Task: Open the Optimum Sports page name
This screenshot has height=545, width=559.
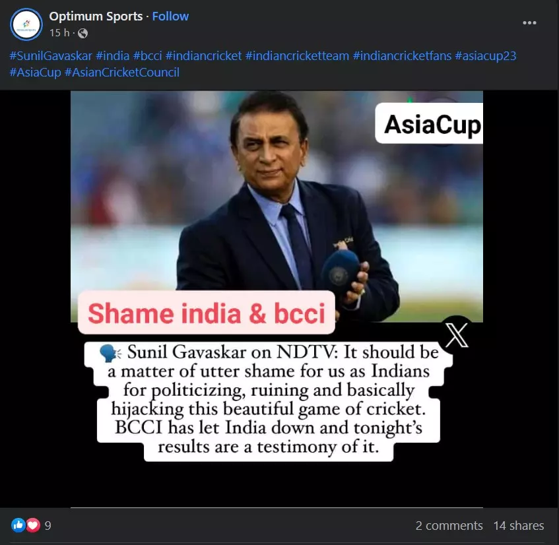Action: pos(96,16)
